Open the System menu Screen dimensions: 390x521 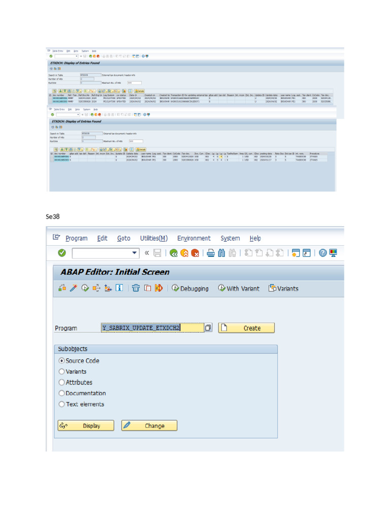click(230, 238)
